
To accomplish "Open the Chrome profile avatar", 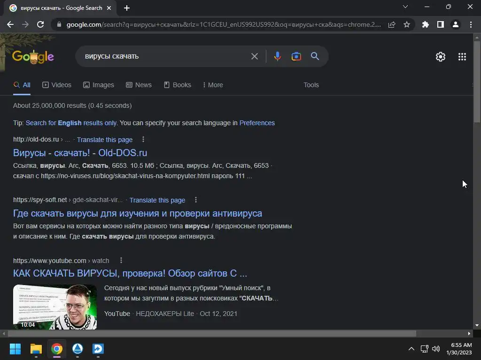I will pyautogui.click(x=456, y=24).
